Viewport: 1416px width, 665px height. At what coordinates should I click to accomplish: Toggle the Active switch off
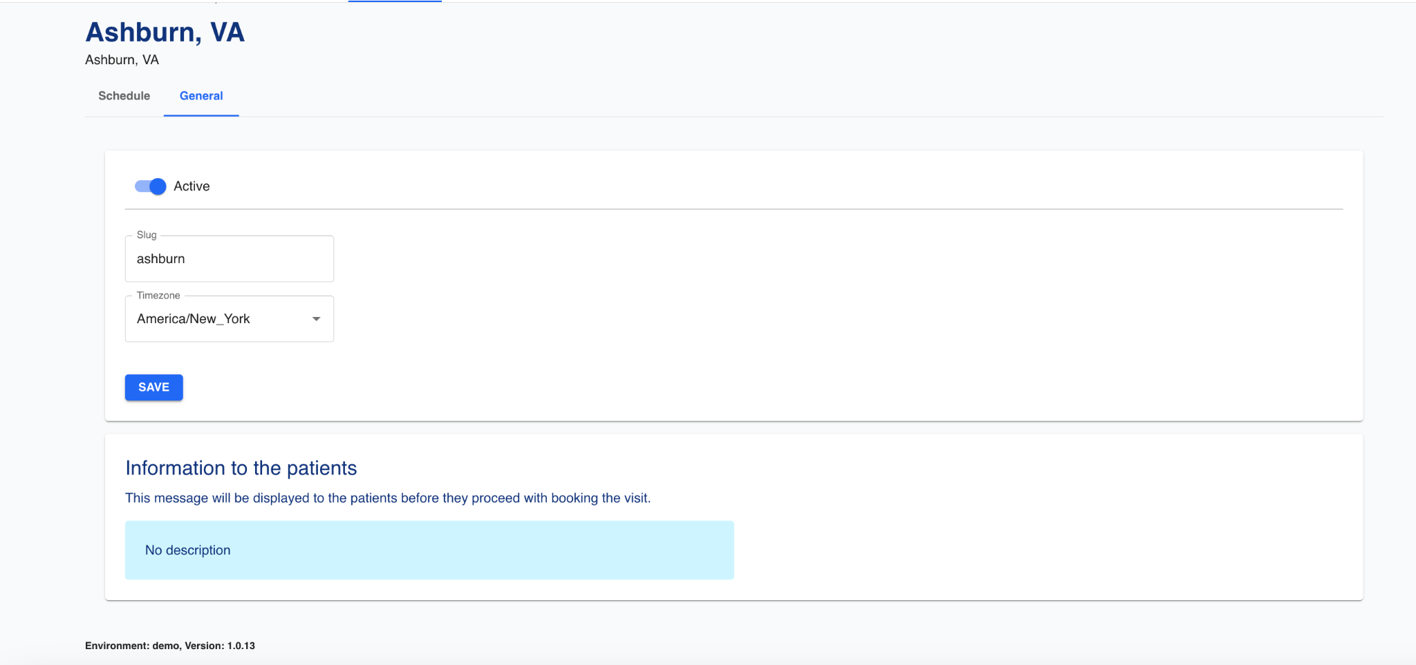[x=150, y=186]
